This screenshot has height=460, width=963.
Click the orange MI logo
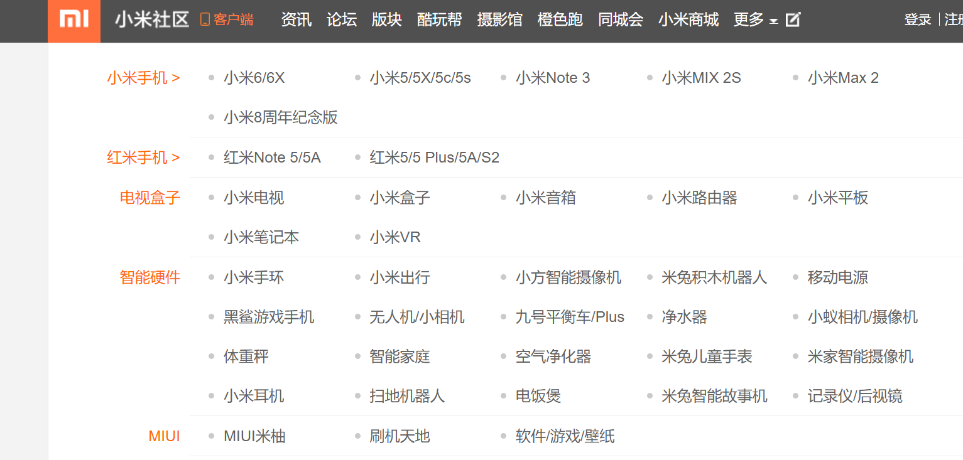pyautogui.click(x=74, y=21)
